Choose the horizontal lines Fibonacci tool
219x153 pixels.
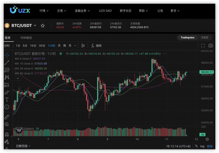[7, 70]
